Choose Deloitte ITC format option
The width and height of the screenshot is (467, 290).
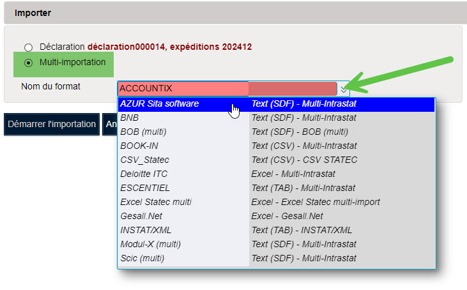coord(276,174)
